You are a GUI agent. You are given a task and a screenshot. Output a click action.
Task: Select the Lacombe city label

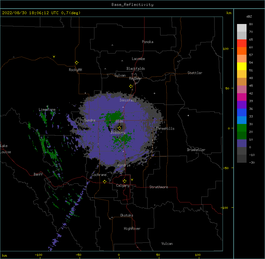tap(138, 59)
